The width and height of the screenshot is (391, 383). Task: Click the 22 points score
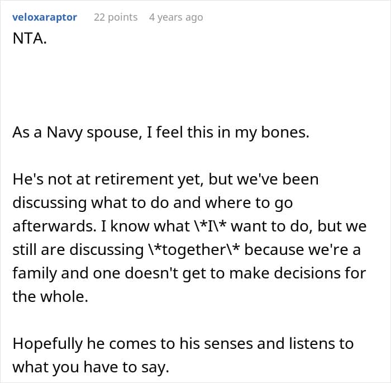click(116, 17)
